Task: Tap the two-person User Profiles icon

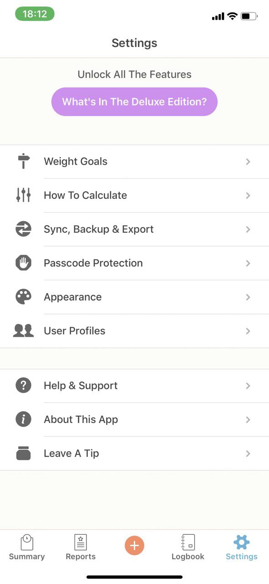Action: tap(23, 331)
